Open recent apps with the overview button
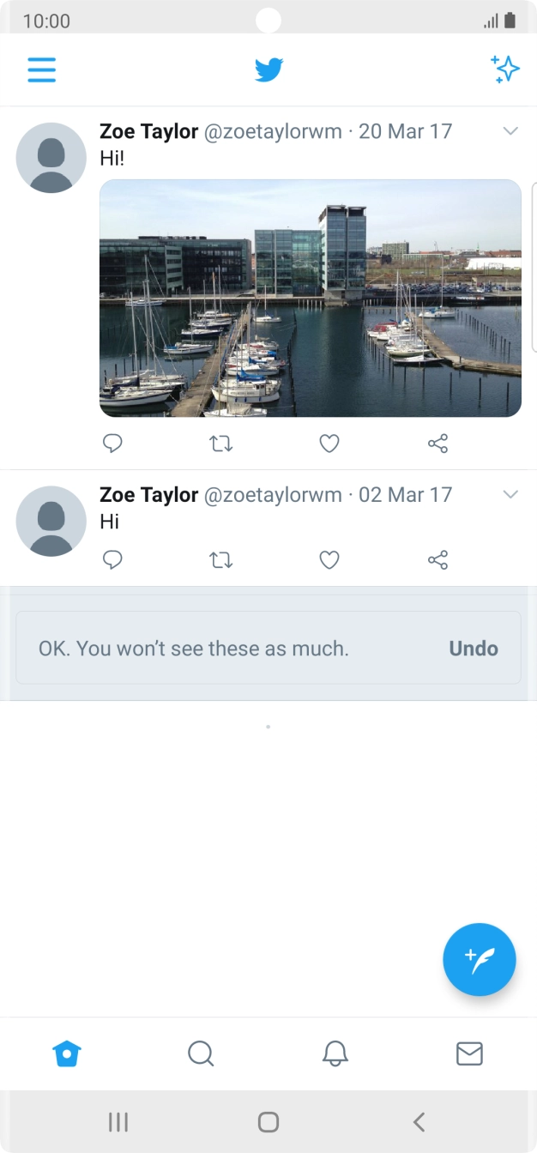Viewport: 537px width, 1153px height. click(118, 1121)
